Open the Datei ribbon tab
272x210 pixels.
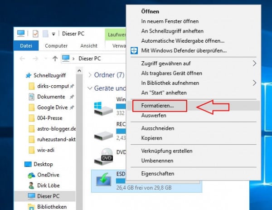pos(26,46)
